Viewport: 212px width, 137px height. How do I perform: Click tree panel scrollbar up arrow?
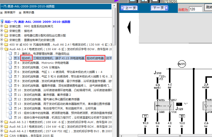click(x=114, y=6)
